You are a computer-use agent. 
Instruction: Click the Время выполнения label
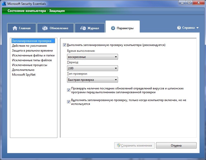click(81, 51)
